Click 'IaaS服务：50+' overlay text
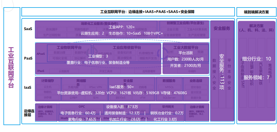This screenshot has height=132, width=277. click(122, 87)
